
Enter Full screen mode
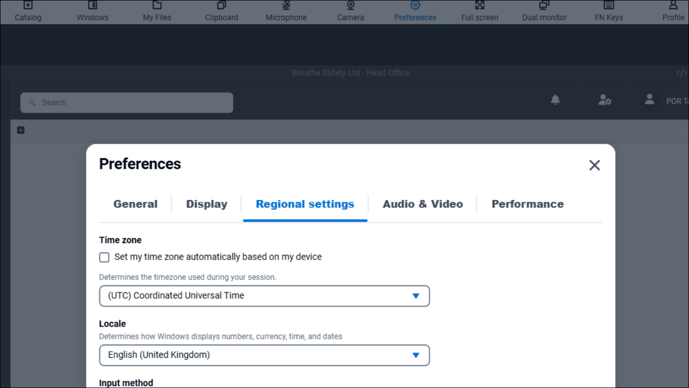[x=479, y=10]
